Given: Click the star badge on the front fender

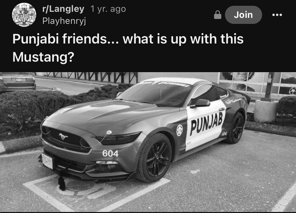Looking at the screenshot, I should pyautogui.click(x=179, y=130).
